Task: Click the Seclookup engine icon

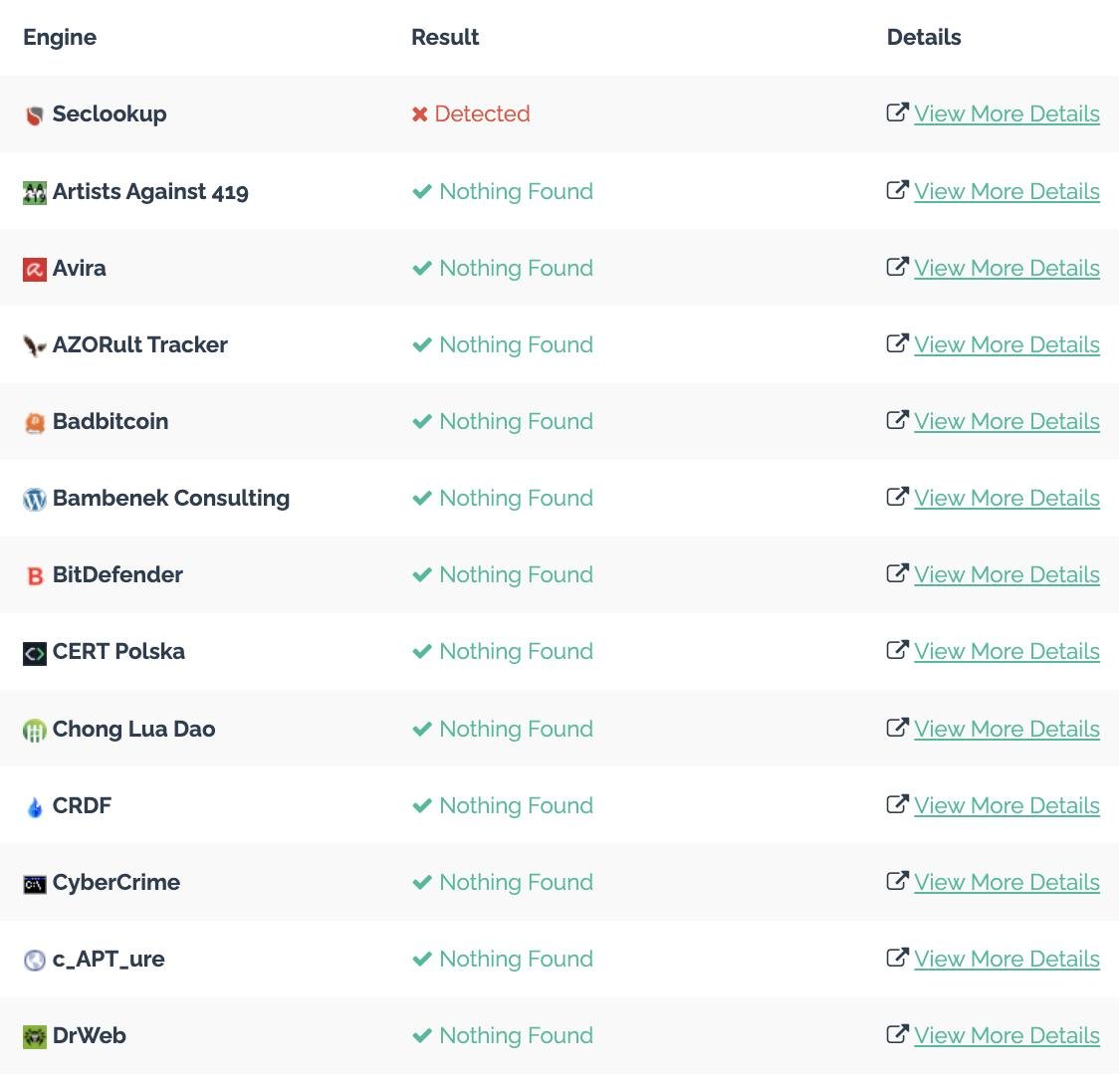Action: tap(35, 113)
